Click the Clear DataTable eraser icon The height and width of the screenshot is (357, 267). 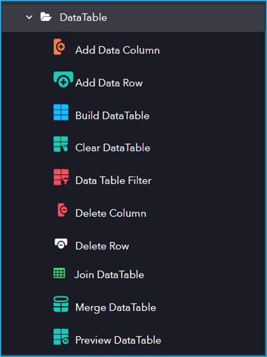pos(61,144)
